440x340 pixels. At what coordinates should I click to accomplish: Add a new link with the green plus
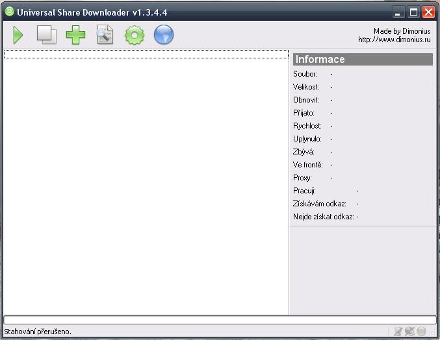tap(75, 35)
